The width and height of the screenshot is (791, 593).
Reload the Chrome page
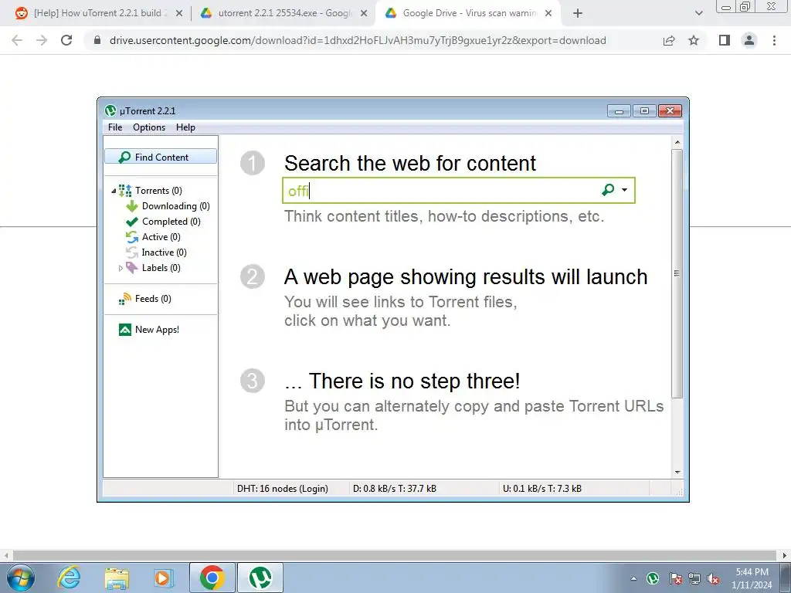click(x=66, y=40)
